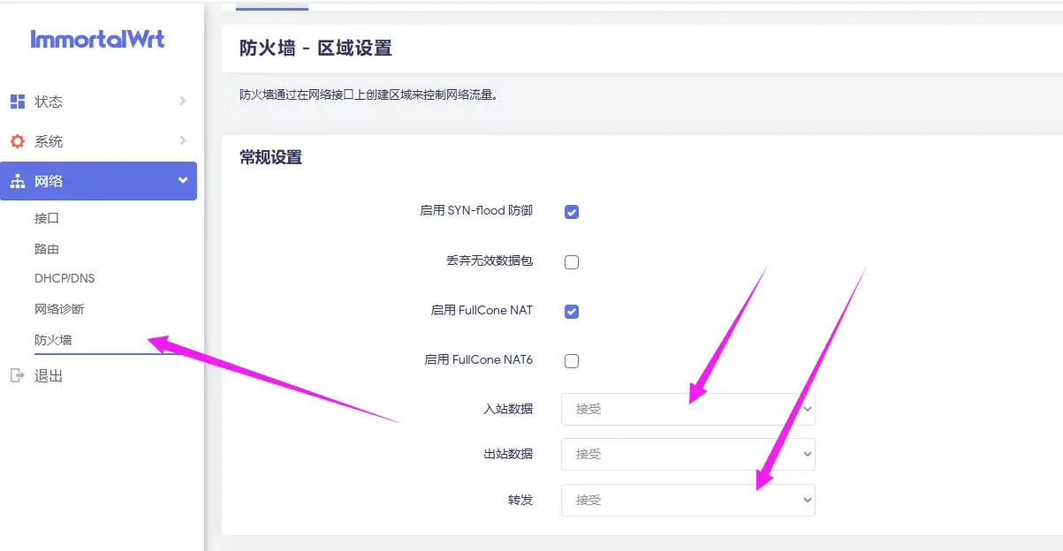Click the 网络 network icon in sidebar
Image resolution: width=1063 pixels, height=551 pixels.
tap(18, 180)
